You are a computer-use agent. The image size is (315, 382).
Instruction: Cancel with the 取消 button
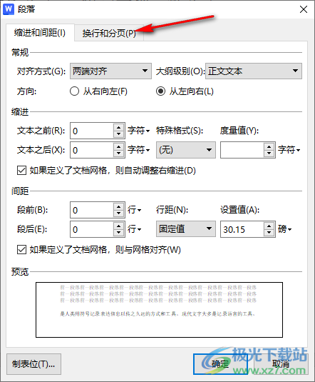(x=281, y=364)
